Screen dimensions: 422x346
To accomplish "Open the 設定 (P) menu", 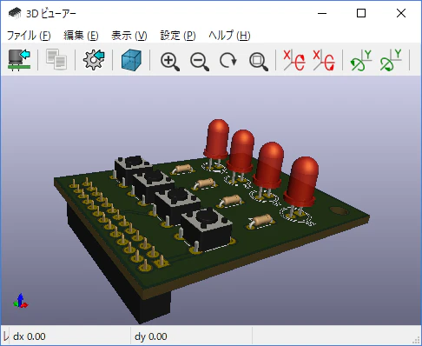I will (x=178, y=36).
